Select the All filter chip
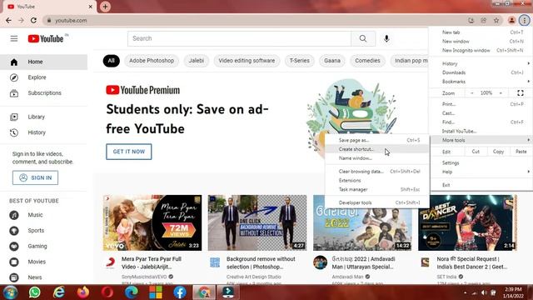533x300 pixels. tap(111, 61)
